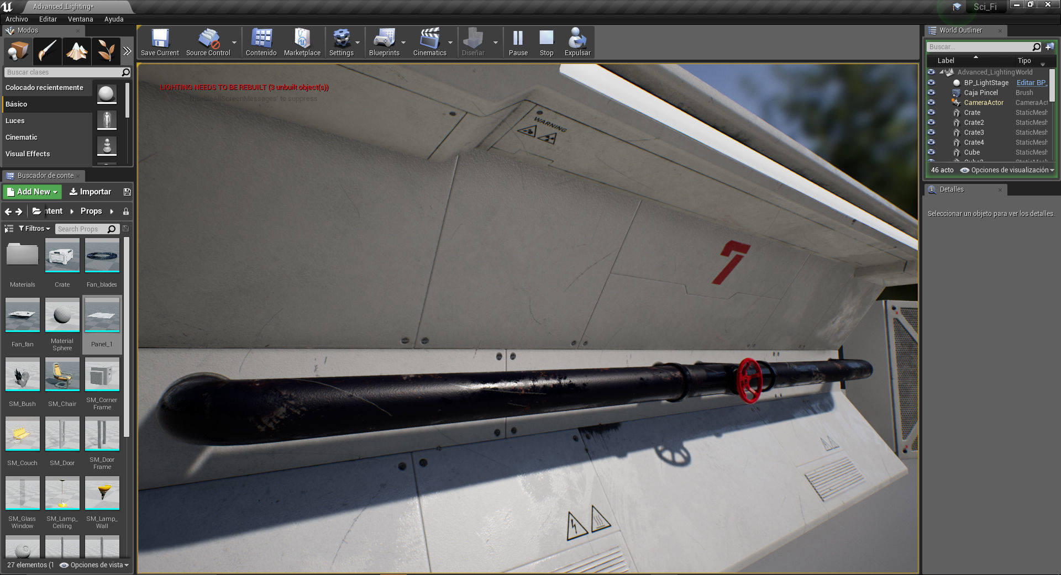
Task: Click the Save Current toolbar icon
Action: coord(160,43)
